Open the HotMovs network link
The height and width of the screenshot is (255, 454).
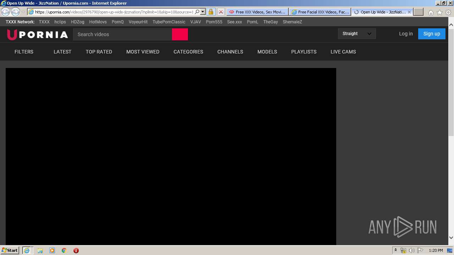(98, 22)
